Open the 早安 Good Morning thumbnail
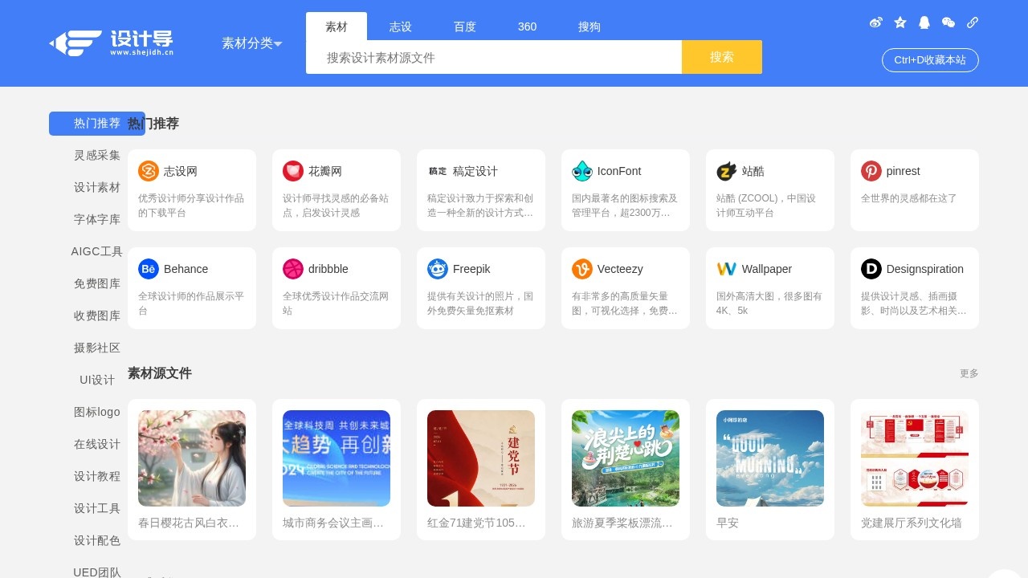The height and width of the screenshot is (578, 1028). (770, 458)
